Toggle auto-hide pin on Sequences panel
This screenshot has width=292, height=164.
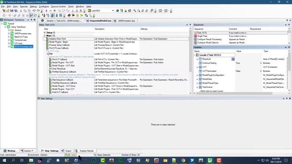(x=289, y=25)
